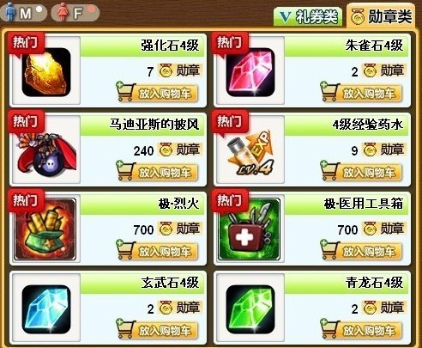Screen dimensions: 422x348
Task: Add 强化石4级 to shopping cart
Action: click(157, 92)
